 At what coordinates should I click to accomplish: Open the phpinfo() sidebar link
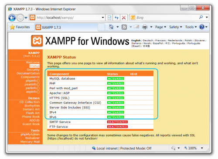(33, 81)
